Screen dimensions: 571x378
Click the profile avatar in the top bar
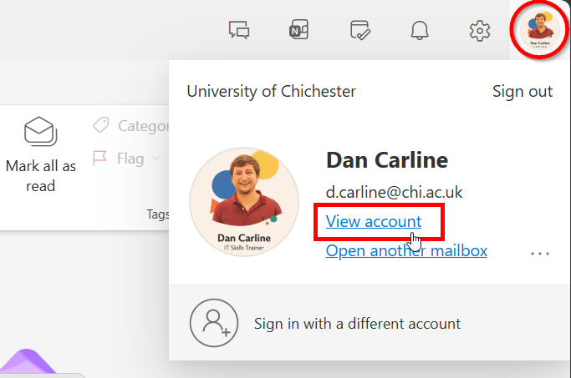[x=539, y=31]
